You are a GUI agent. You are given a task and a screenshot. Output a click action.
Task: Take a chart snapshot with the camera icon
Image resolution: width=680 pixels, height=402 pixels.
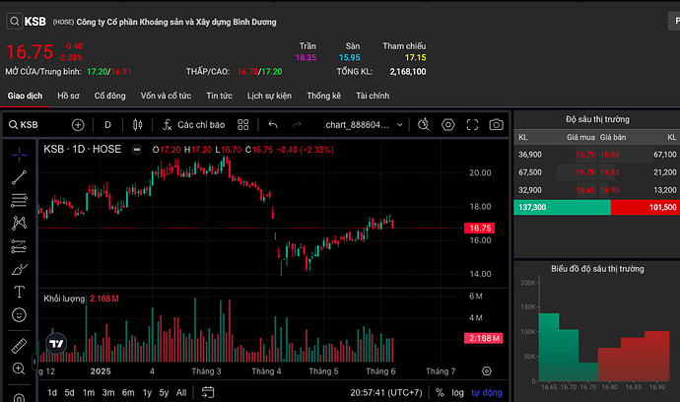pyautogui.click(x=496, y=125)
